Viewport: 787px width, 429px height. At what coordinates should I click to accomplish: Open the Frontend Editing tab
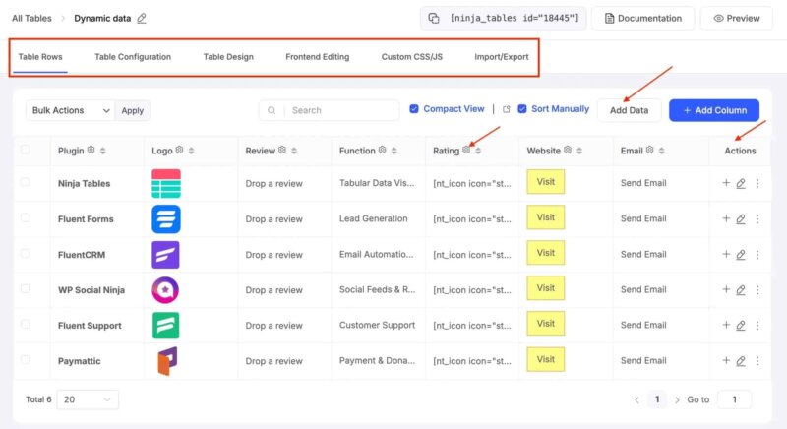click(317, 57)
